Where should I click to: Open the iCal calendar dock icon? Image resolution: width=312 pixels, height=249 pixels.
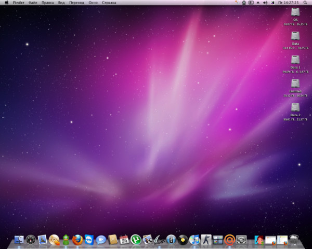click(x=124, y=240)
